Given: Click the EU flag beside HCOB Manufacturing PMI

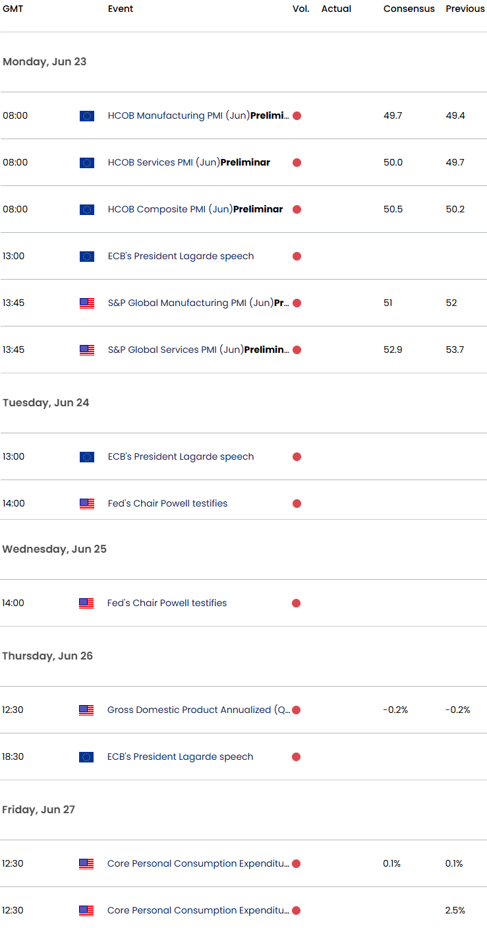Looking at the screenshot, I should (x=86, y=116).
